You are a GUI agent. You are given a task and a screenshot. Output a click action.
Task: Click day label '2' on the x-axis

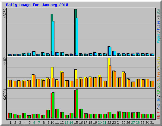coord(15,123)
